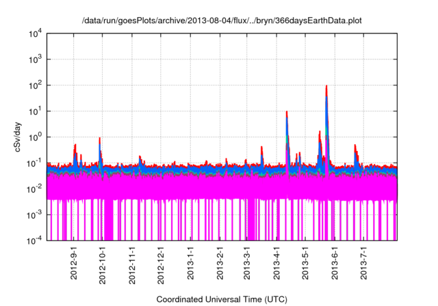Click the tall red spike after 2013-4-1

tap(287, 114)
